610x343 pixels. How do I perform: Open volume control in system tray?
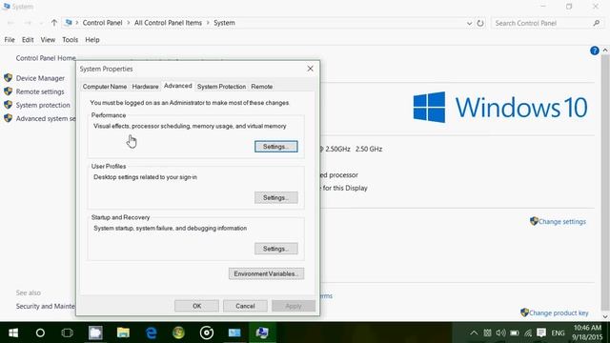(500, 333)
